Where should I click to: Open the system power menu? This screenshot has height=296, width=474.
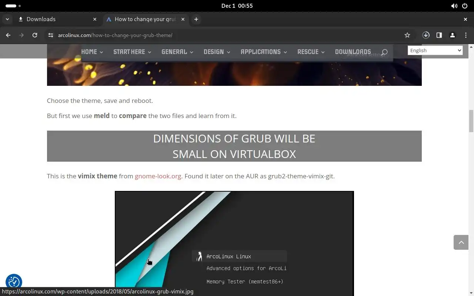465,6
